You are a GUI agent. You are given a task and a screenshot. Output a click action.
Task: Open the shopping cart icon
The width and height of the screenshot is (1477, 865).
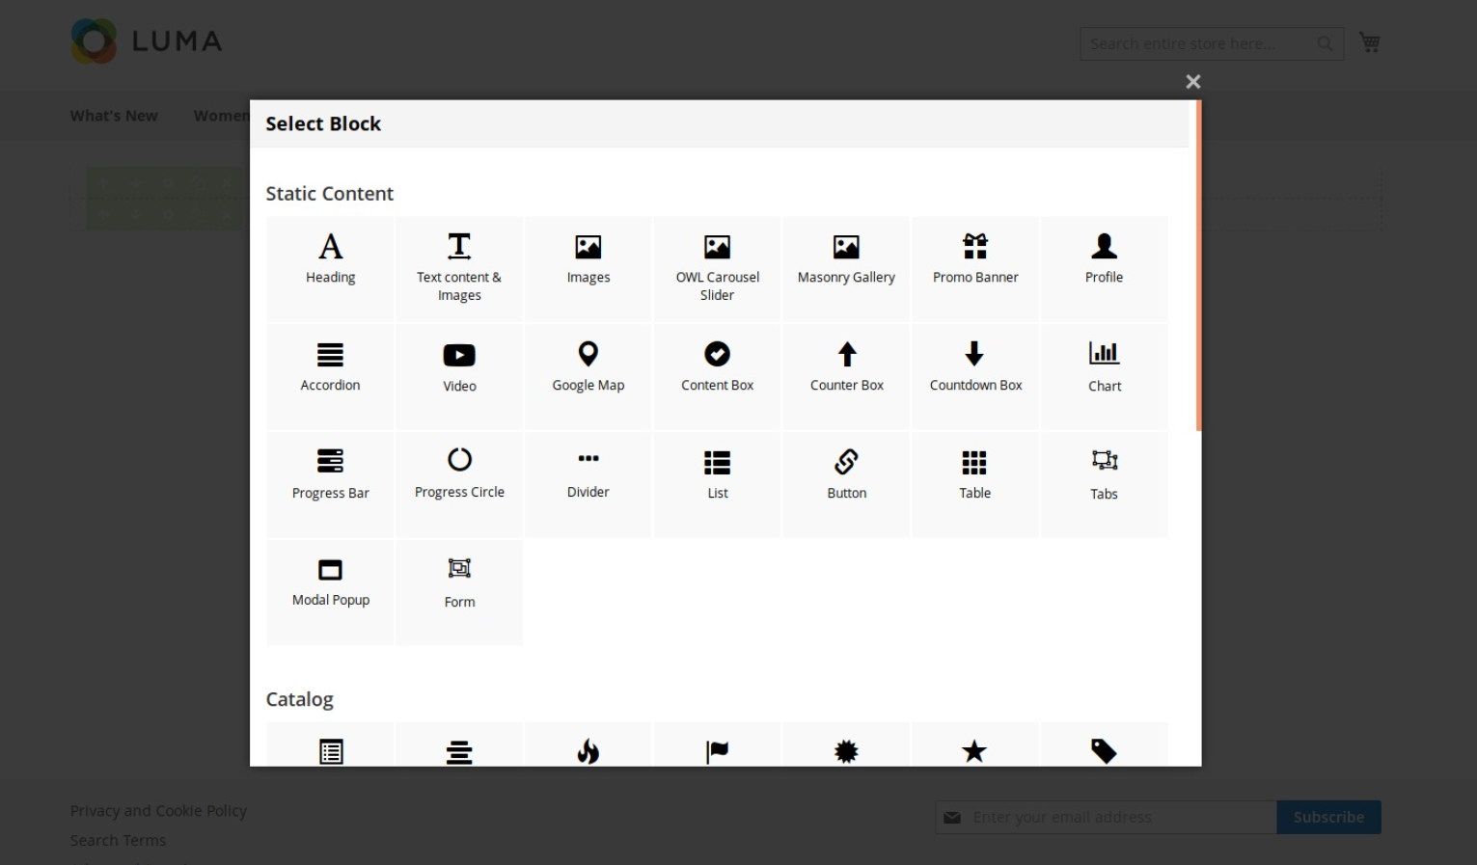pos(1369,42)
